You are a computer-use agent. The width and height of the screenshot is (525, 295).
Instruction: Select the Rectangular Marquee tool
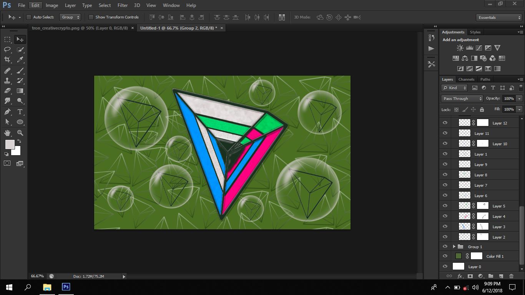coord(7,39)
